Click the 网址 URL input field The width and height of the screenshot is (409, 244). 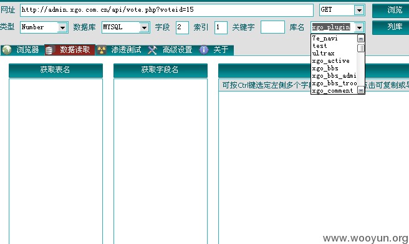[166, 10]
